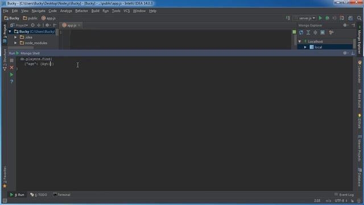Select the local database row
The height and width of the screenshot is (205, 364).
click(325, 47)
